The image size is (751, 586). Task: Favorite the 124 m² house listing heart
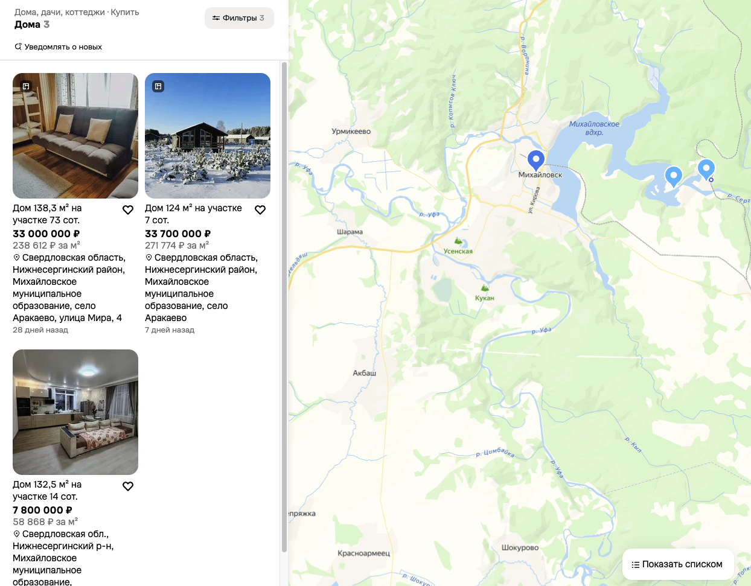coord(260,210)
